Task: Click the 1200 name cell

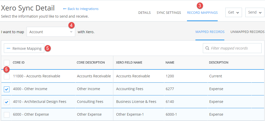Action: (170, 76)
